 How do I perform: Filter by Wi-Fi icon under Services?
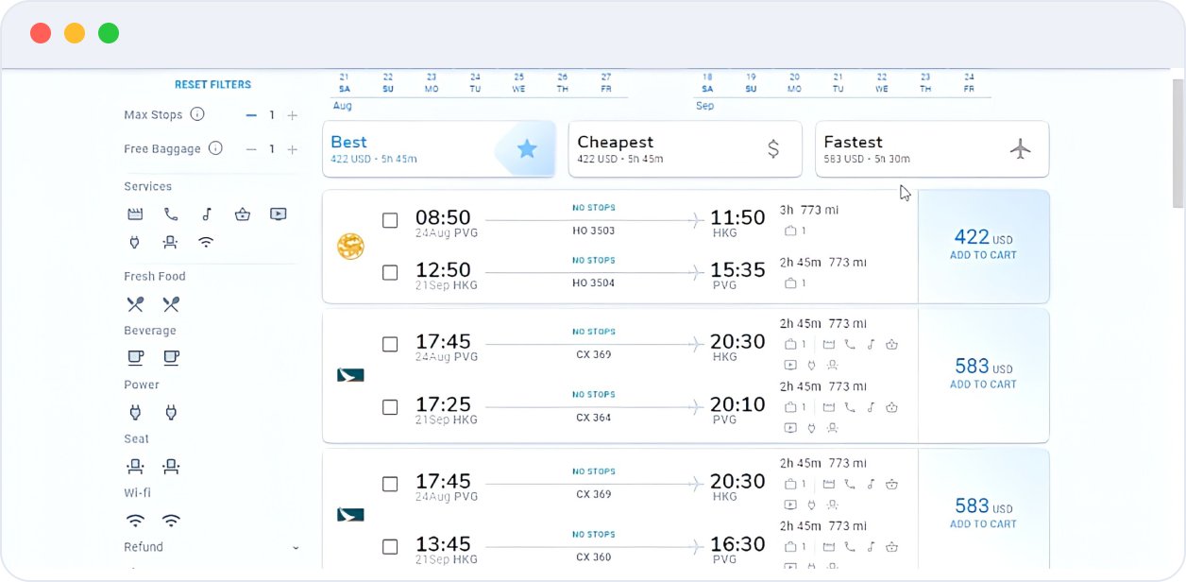(x=206, y=242)
